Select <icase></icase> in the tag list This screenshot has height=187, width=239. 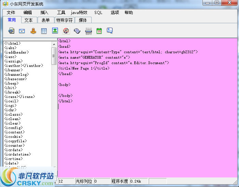[x=19, y=97]
